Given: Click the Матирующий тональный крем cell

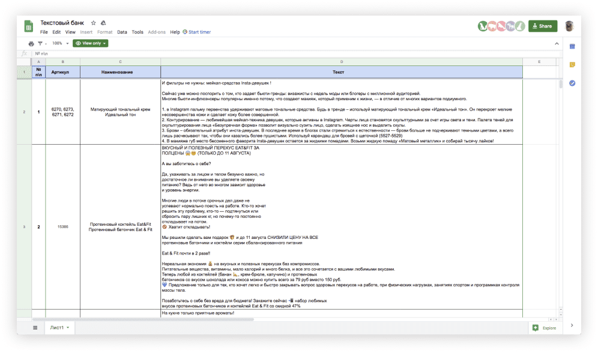Looking at the screenshot, I should [x=121, y=112].
